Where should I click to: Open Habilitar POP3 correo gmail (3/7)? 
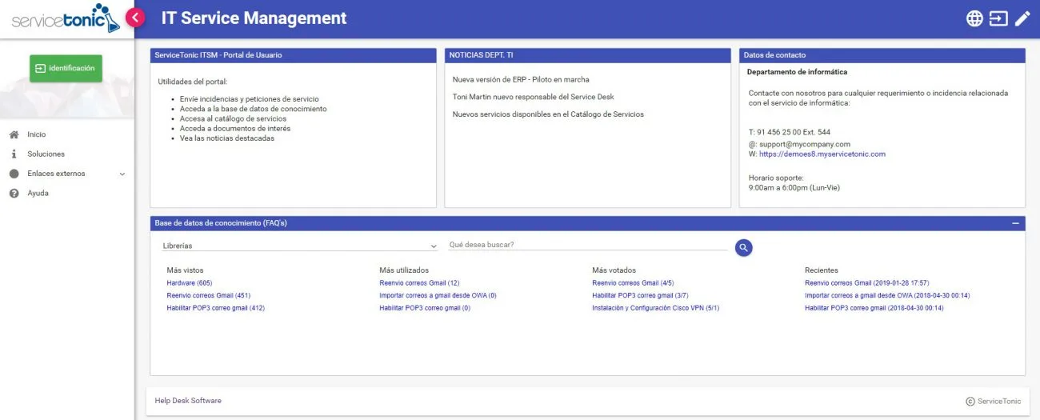coord(640,295)
